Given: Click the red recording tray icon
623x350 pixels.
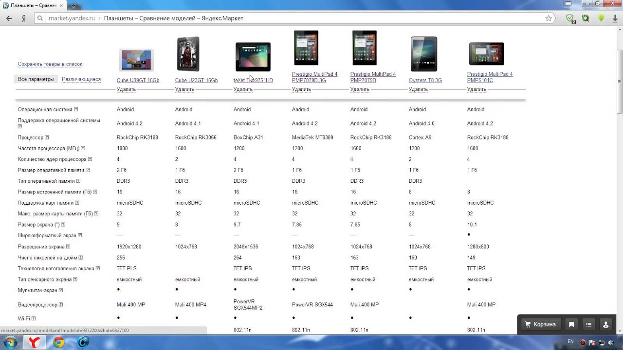Looking at the screenshot, I should 583,342.
